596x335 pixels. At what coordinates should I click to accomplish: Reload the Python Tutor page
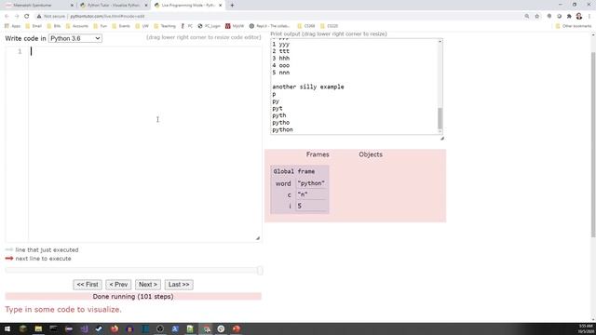tap(27, 17)
